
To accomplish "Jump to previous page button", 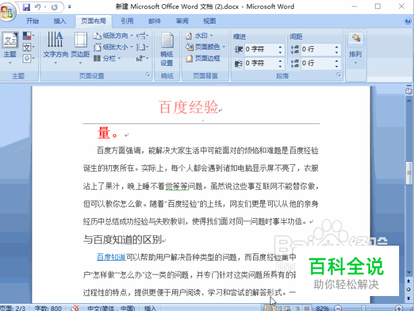I will pyautogui.click(x=409, y=281).
